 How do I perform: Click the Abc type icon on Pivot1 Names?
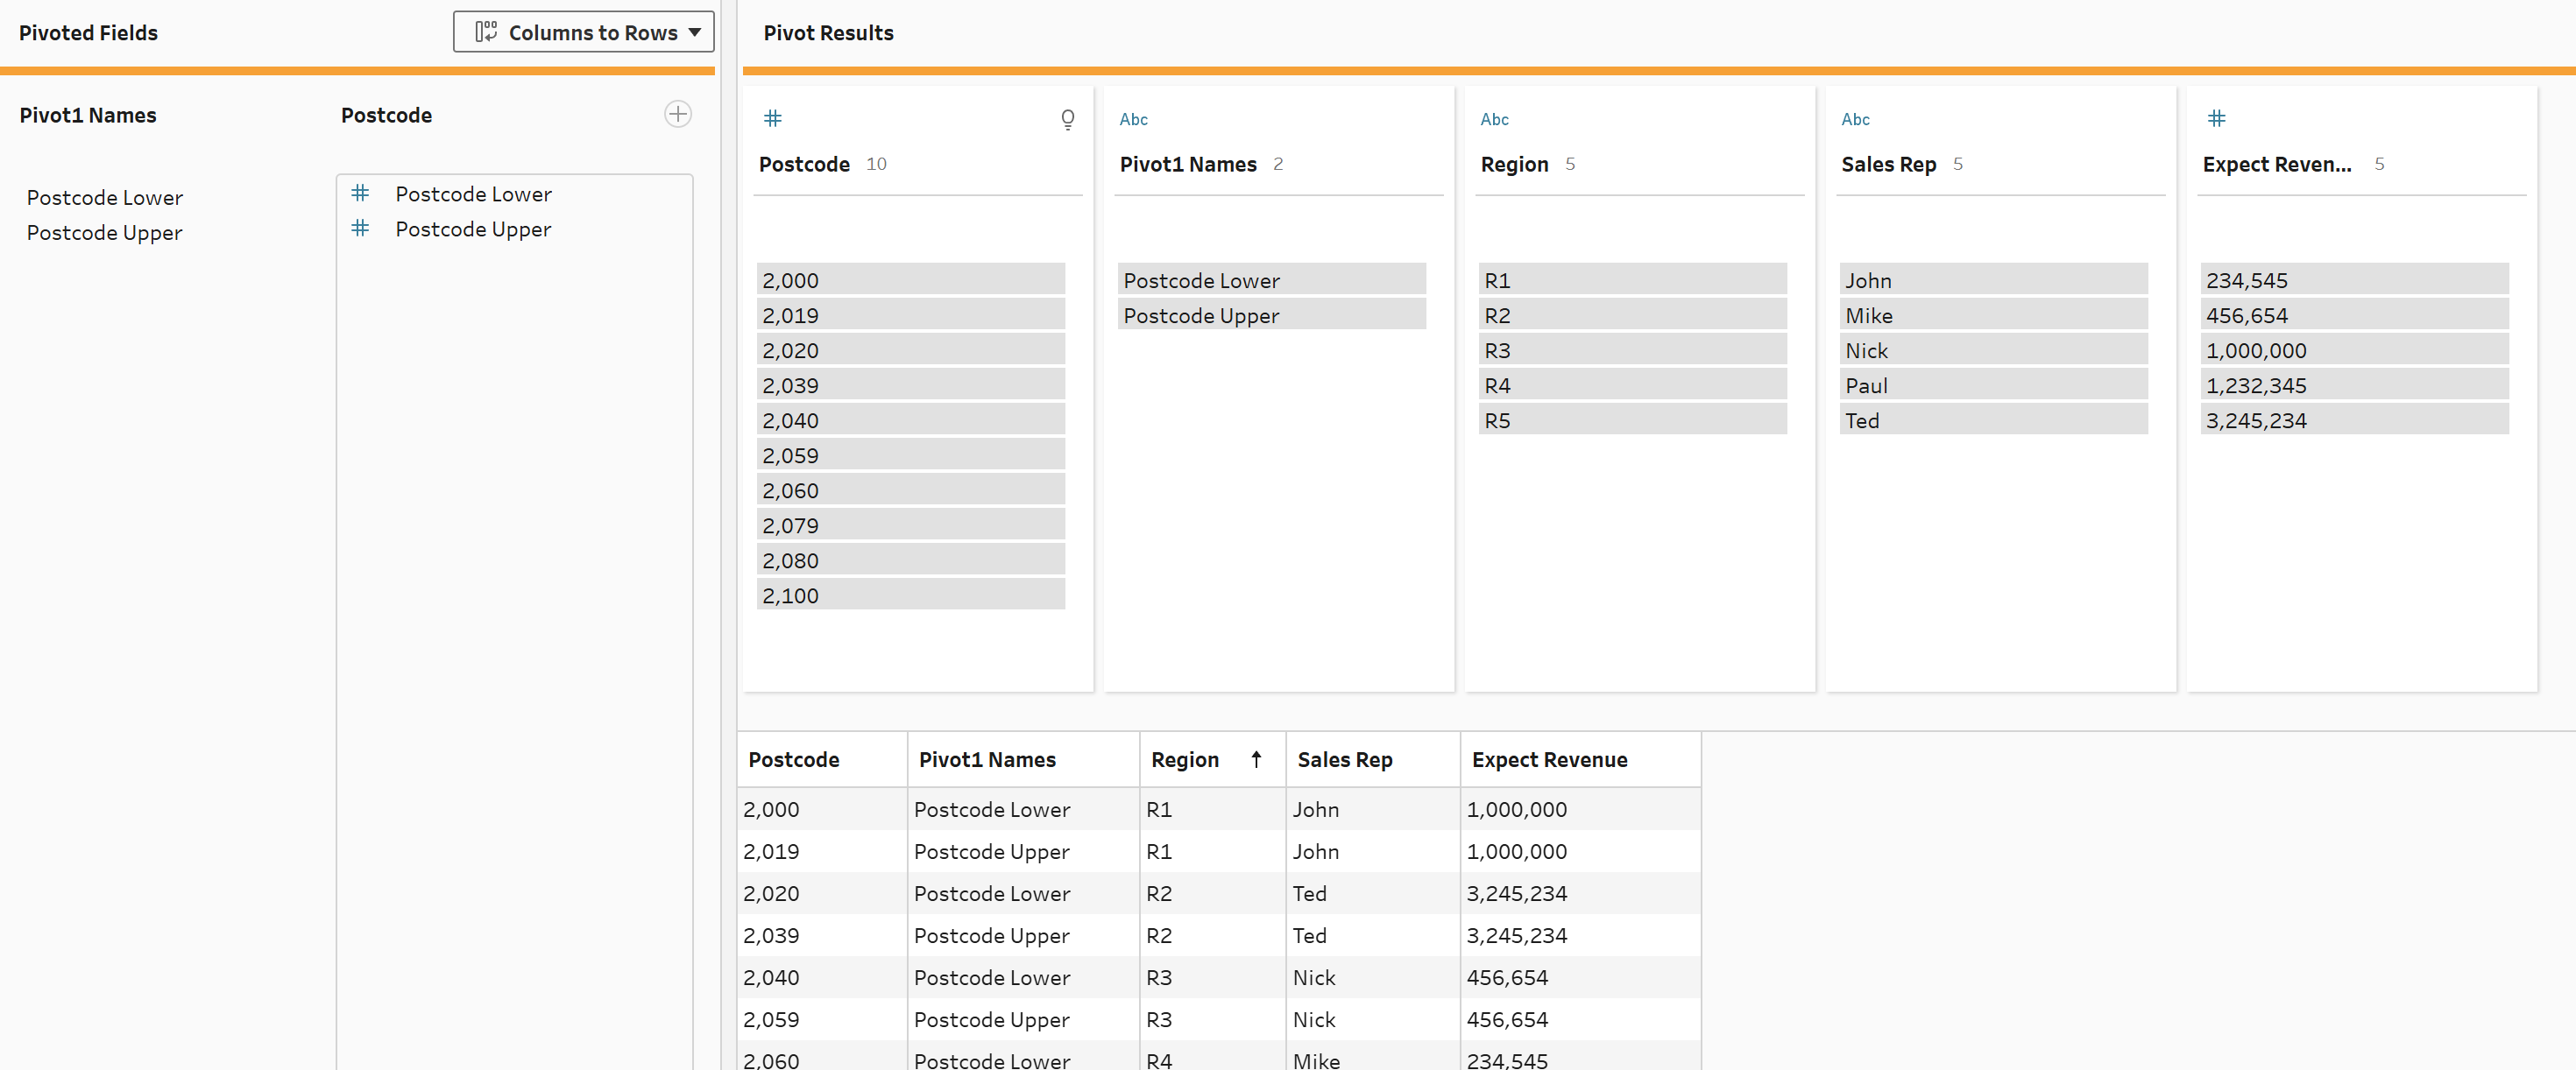click(1133, 120)
